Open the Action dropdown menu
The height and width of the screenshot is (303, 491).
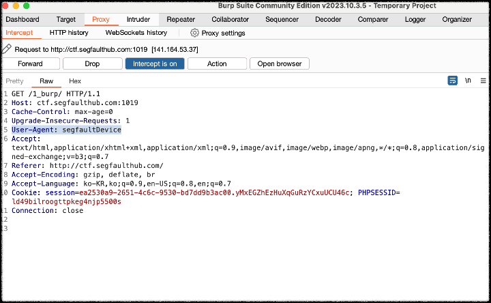click(x=217, y=63)
